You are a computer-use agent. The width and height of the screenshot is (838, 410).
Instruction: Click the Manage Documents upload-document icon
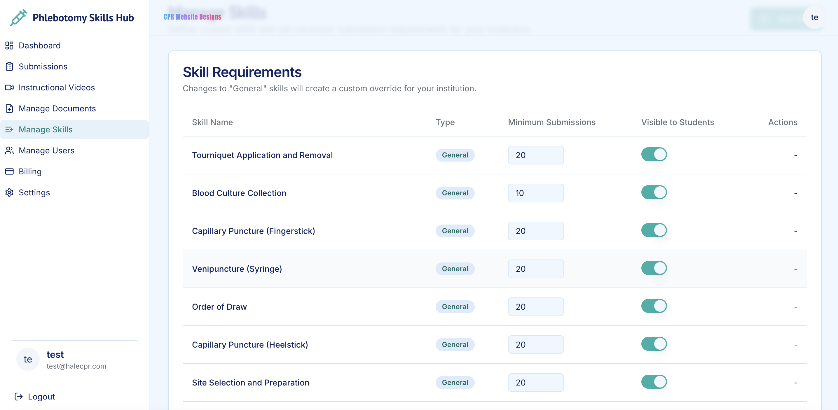(9, 108)
